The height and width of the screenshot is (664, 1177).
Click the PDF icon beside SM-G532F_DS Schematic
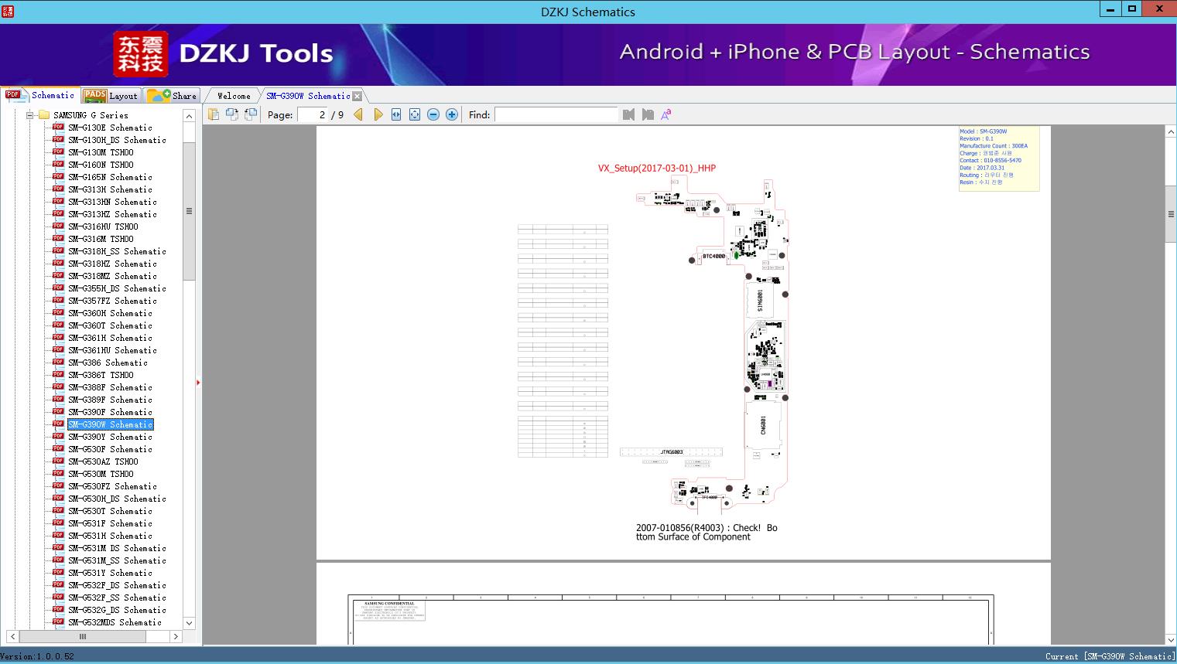58,584
